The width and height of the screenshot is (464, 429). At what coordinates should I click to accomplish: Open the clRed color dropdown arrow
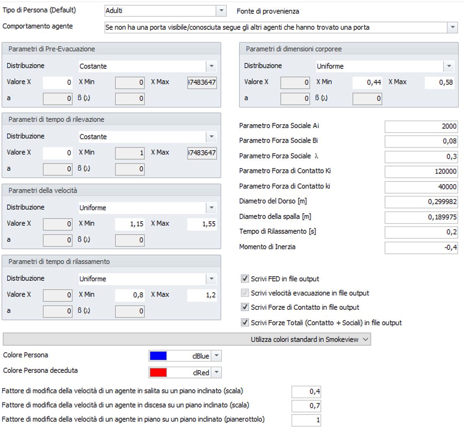pos(216,372)
